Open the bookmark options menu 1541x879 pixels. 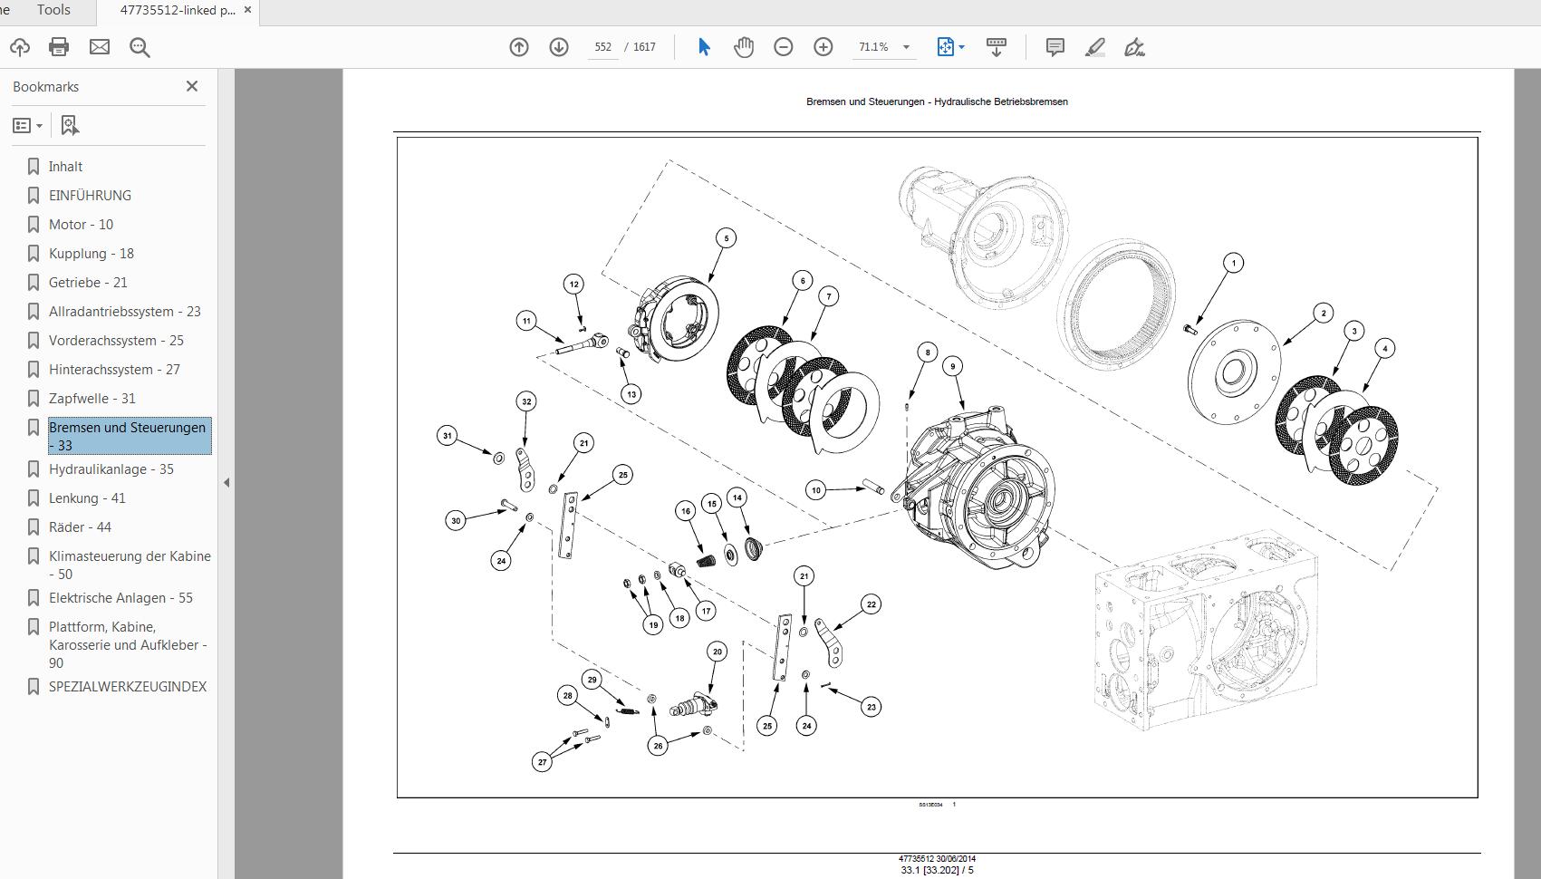point(27,124)
